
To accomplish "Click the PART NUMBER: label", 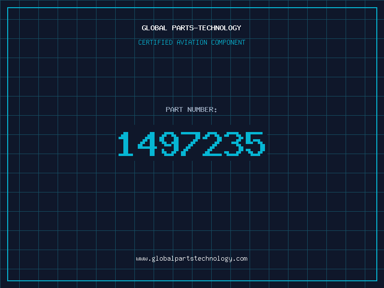I will click(191, 109).
